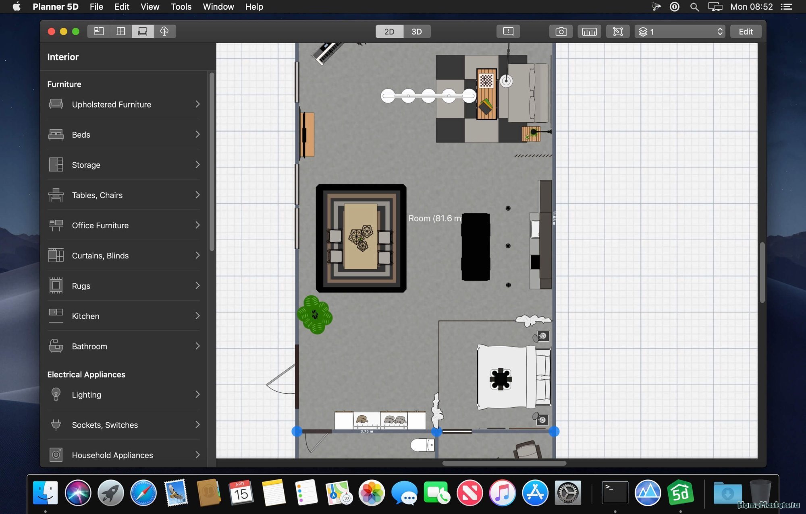Open the Tools menu
The width and height of the screenshot is (806, 514).
point(181,6)
